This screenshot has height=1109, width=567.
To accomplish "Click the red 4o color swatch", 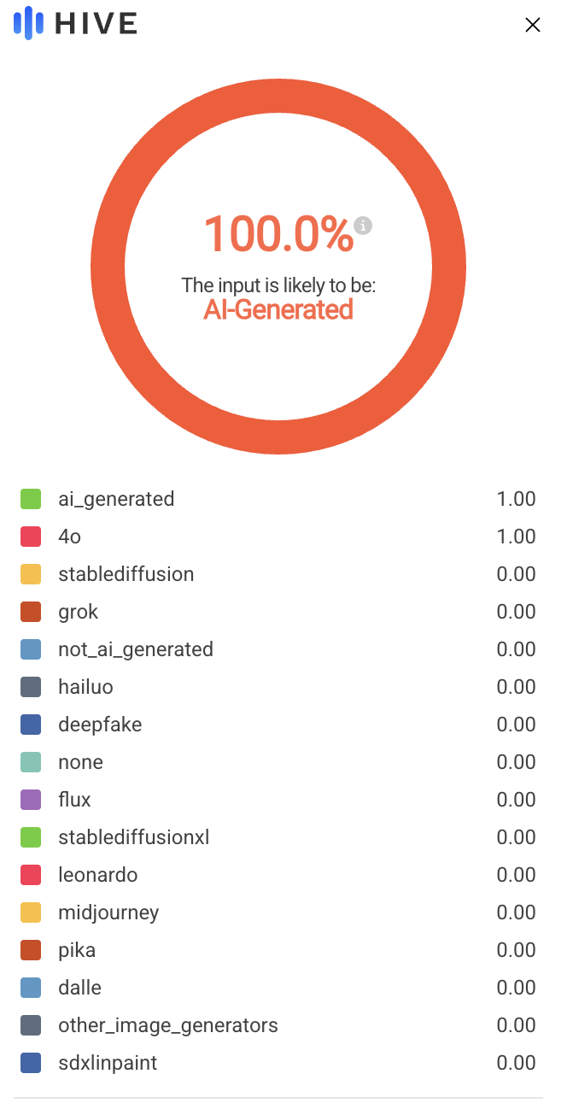I will coord(31,537).
